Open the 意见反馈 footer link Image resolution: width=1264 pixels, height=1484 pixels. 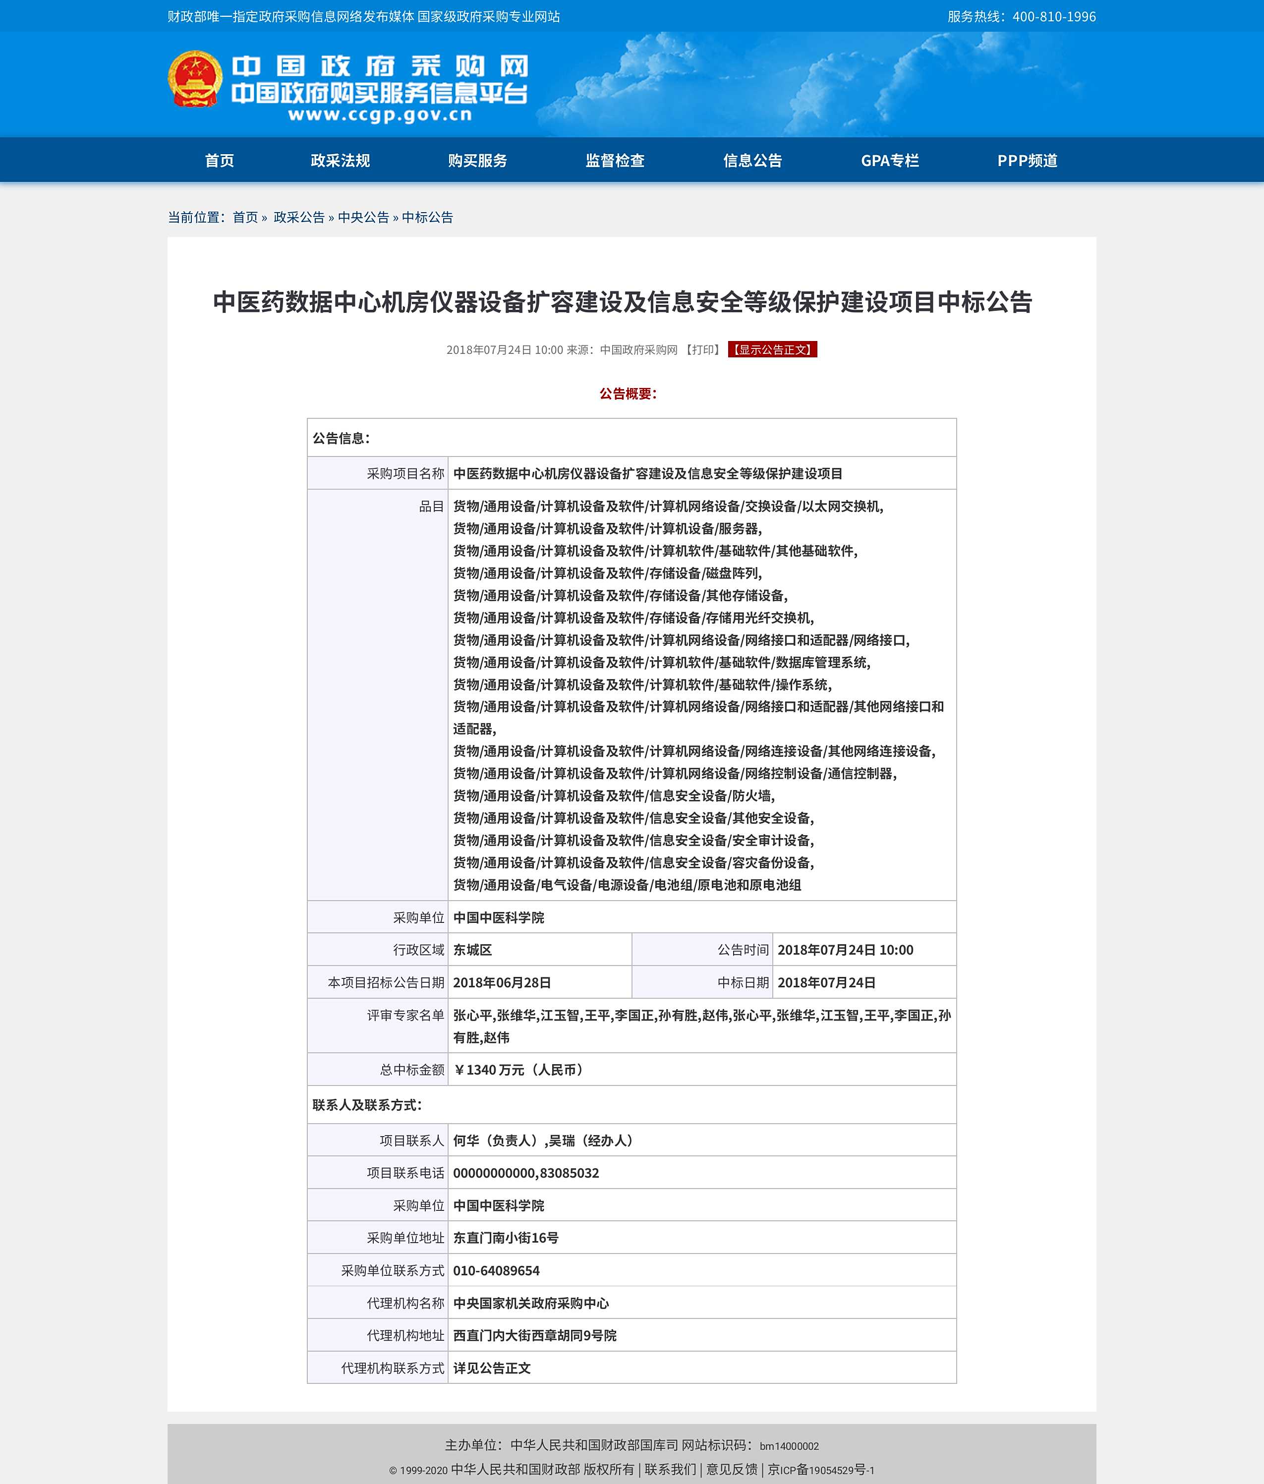(x=731, y=1469)
